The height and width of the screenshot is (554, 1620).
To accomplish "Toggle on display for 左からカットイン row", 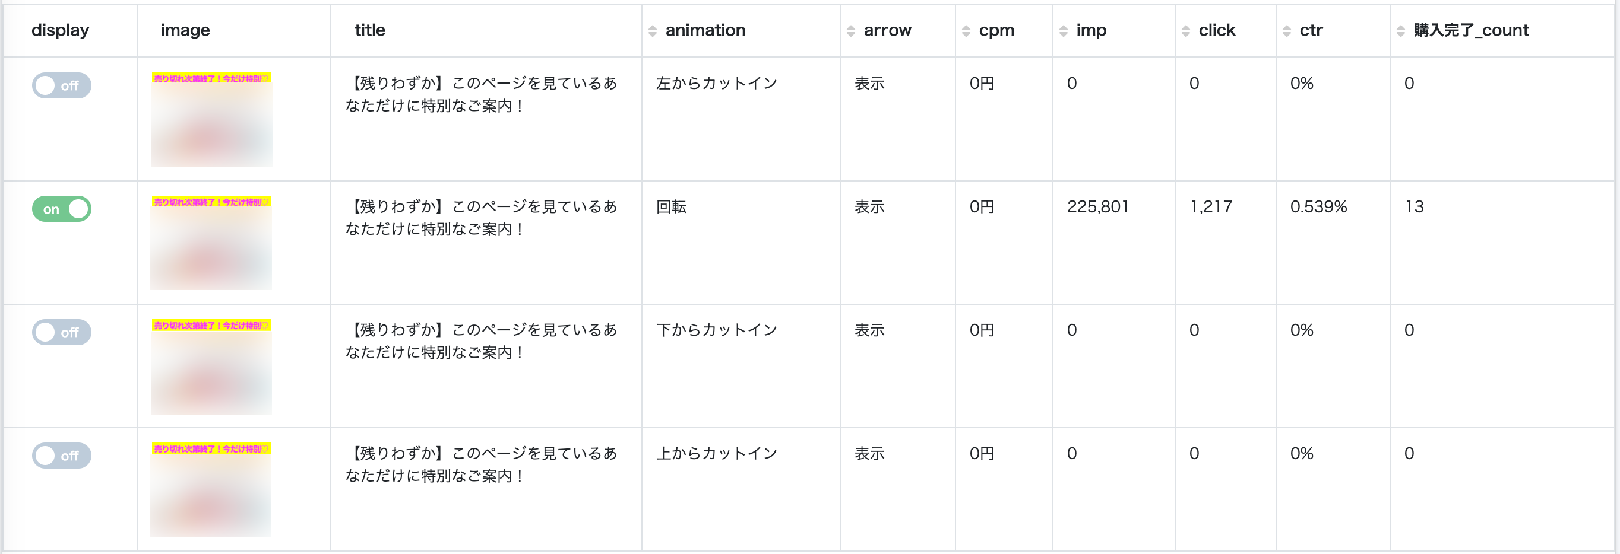I will pyautogui.click(x=62, y=85).
